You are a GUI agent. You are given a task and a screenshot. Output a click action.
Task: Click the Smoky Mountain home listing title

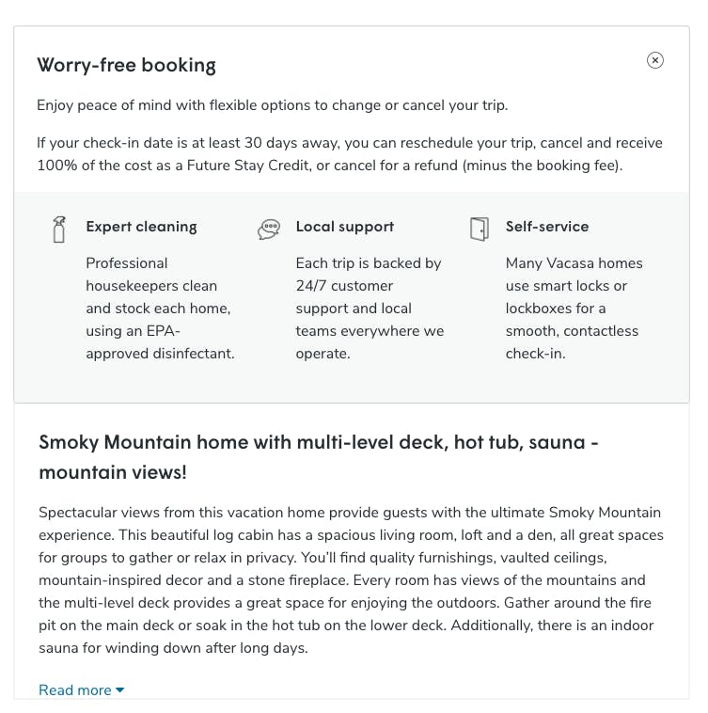(319, 457)
